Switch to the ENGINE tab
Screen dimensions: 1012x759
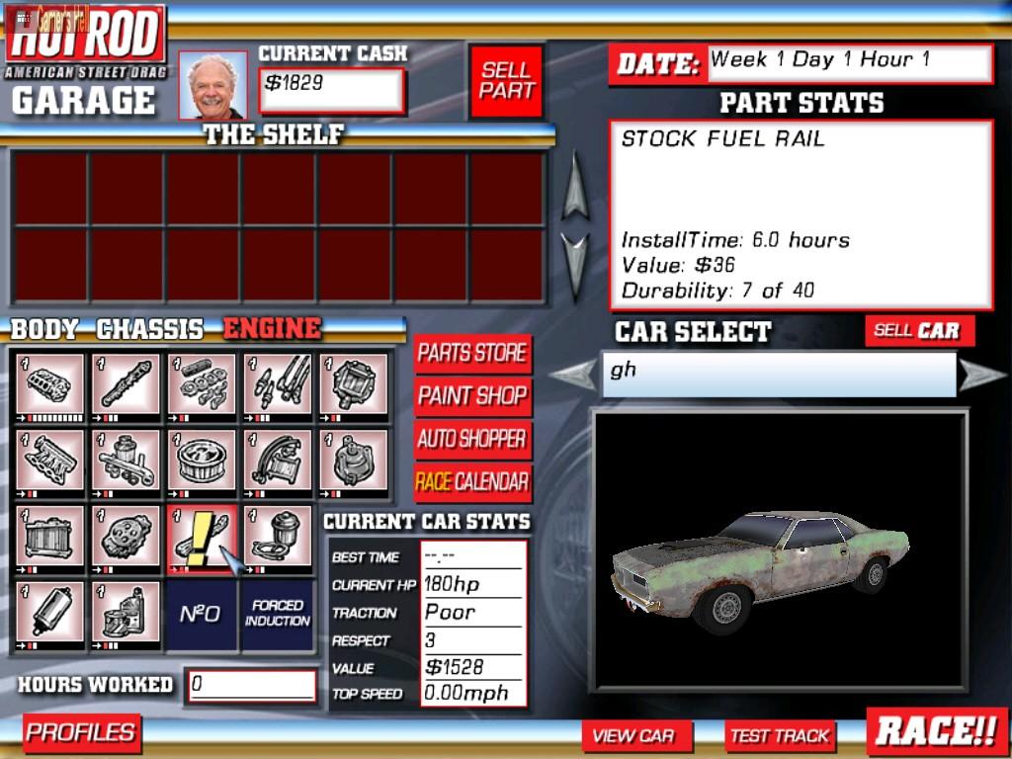pyautogui.click(x=272, y=328)
